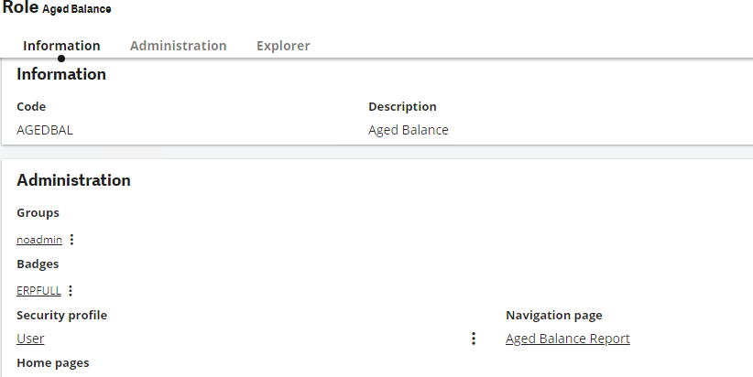Open the User security profile link
This screenshot has height=377, width=753.
tap(30, 339)
